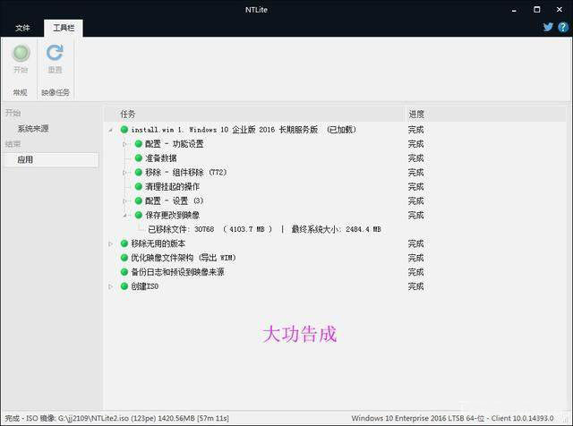Expand the 移除无用的版本 node

point(110,243)
